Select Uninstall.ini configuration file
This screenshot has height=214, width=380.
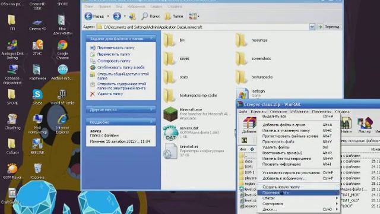coord(194,150)
